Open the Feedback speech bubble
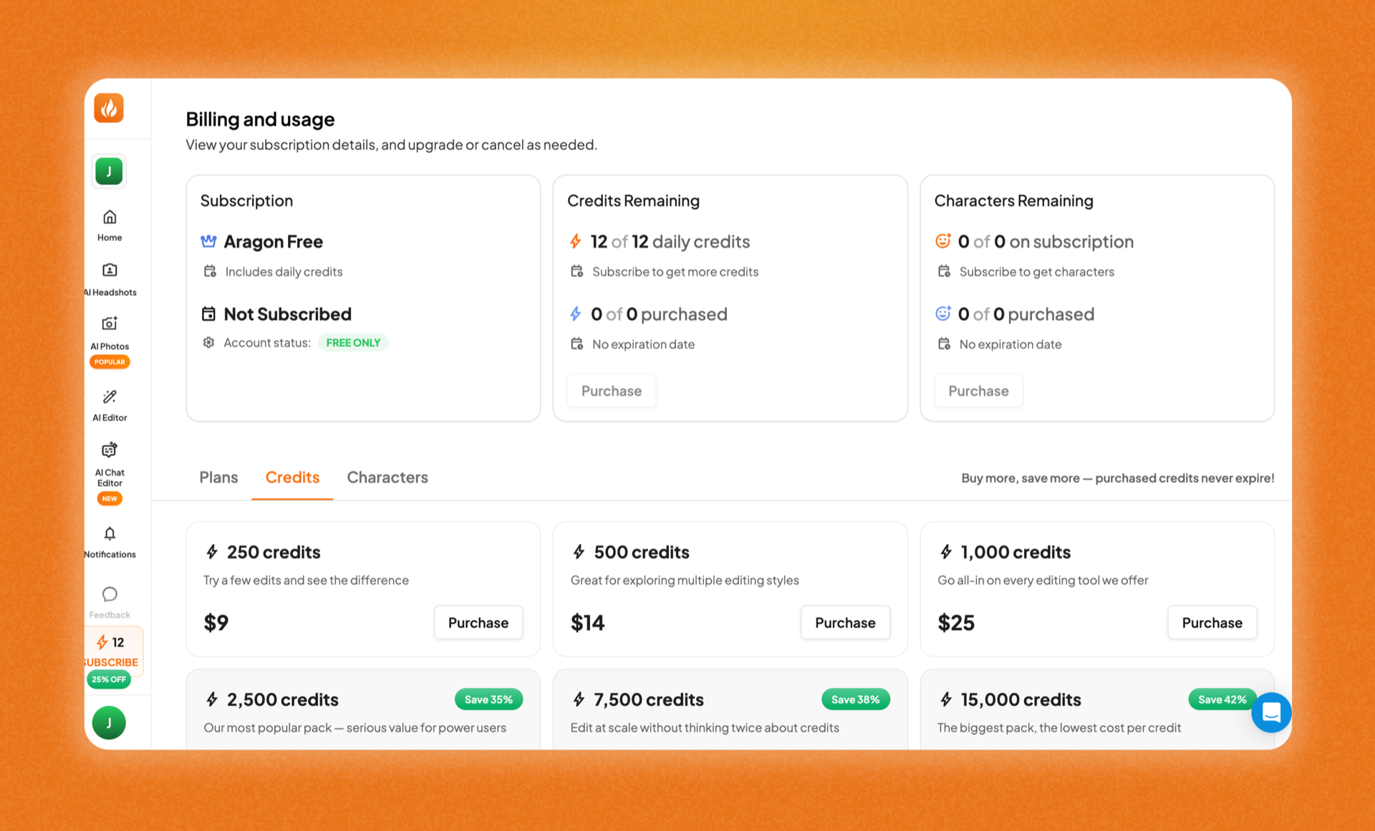 110,602
